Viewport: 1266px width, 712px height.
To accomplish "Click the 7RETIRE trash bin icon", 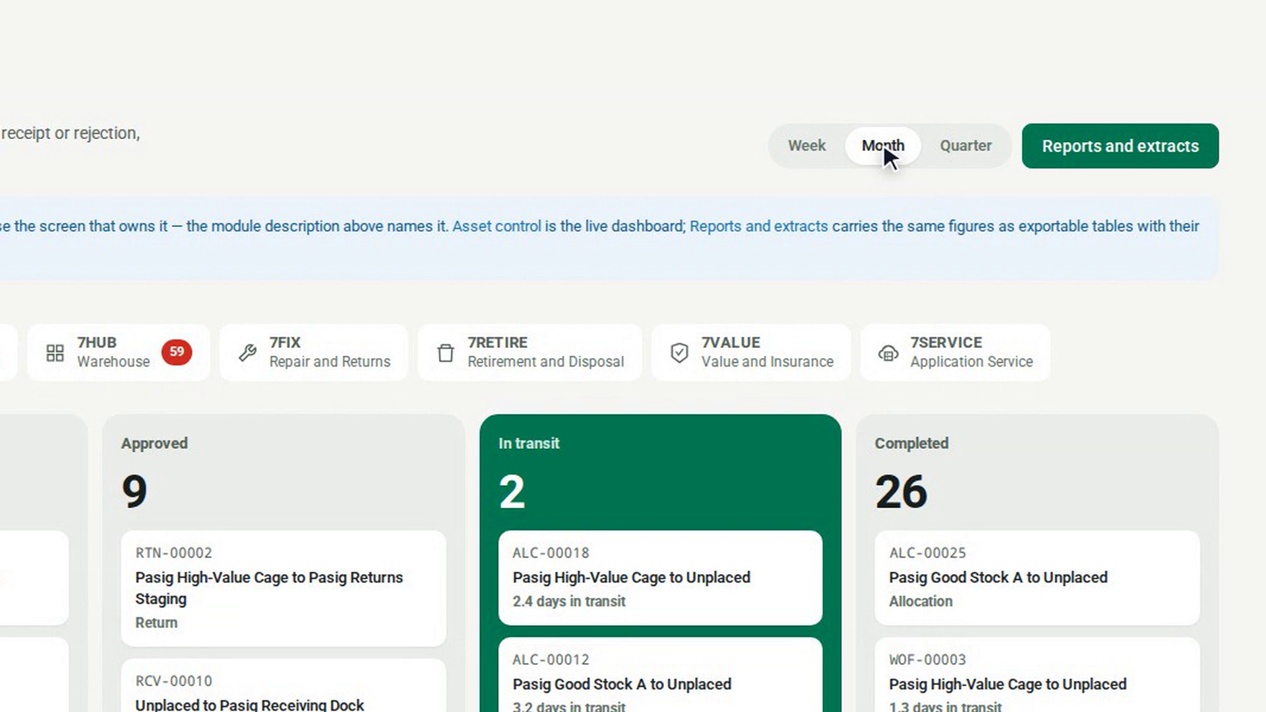I will 446,353.
